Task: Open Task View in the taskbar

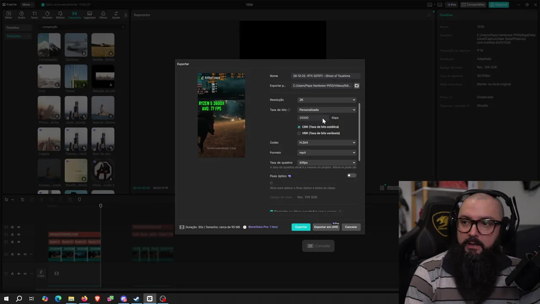Action: (x=32, y=299)
